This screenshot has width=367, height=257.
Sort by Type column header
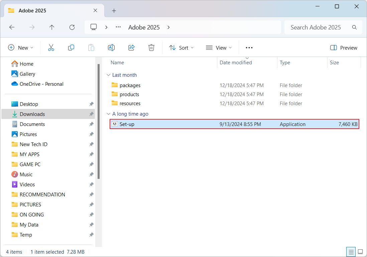tap(285, 63)
